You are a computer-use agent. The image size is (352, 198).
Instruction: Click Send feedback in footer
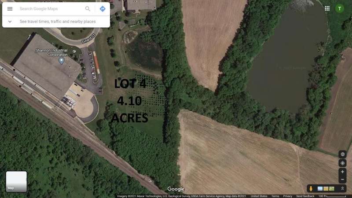pyautogui.click(x=305, y=196)
